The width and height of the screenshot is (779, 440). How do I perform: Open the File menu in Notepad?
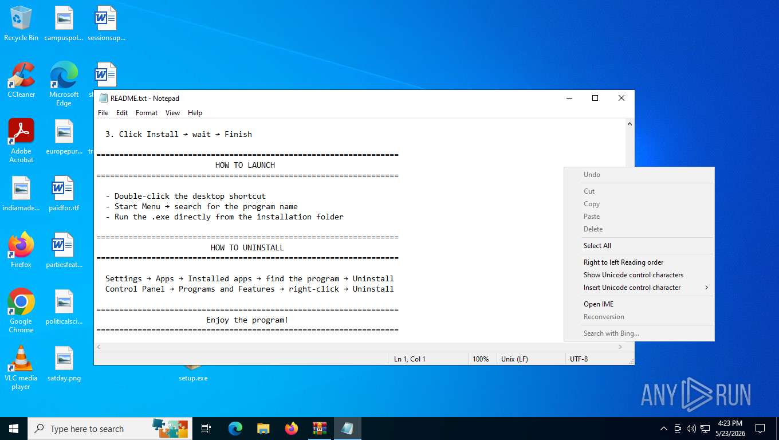(x=103, y=113)
